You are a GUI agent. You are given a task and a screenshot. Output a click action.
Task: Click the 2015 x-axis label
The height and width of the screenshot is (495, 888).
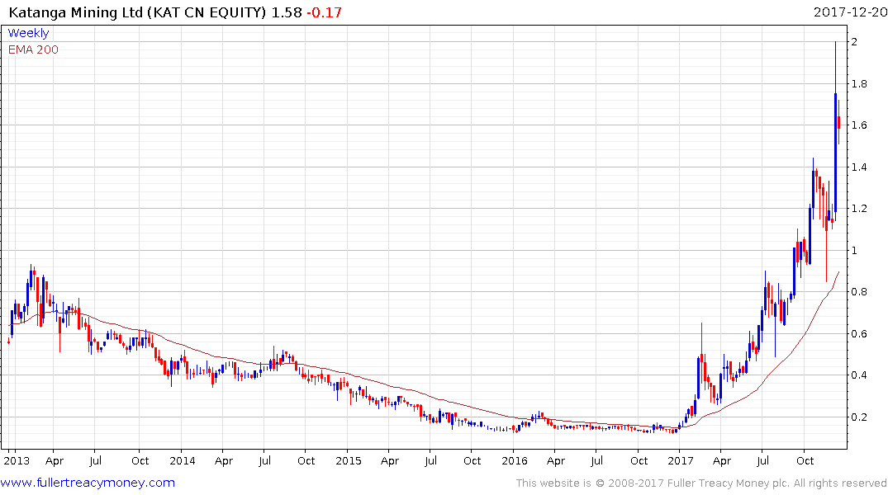point(349,460)
